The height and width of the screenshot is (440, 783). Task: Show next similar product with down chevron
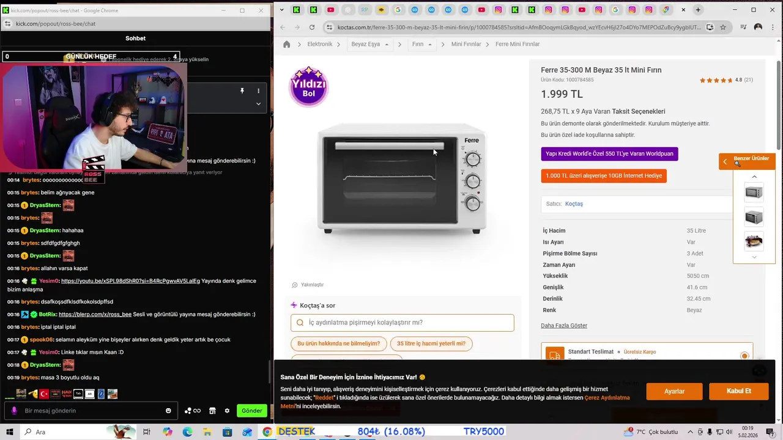coord(754,257)
